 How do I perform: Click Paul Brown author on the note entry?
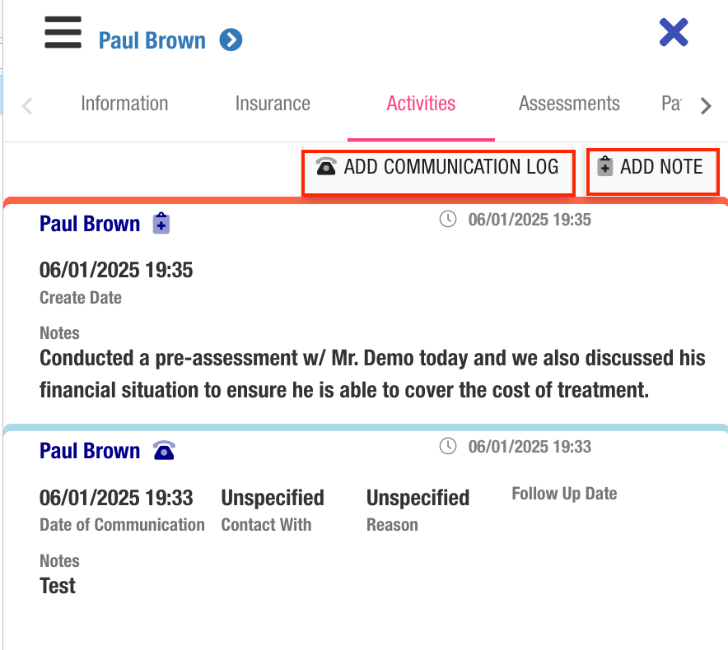click(x=90, y=224)
